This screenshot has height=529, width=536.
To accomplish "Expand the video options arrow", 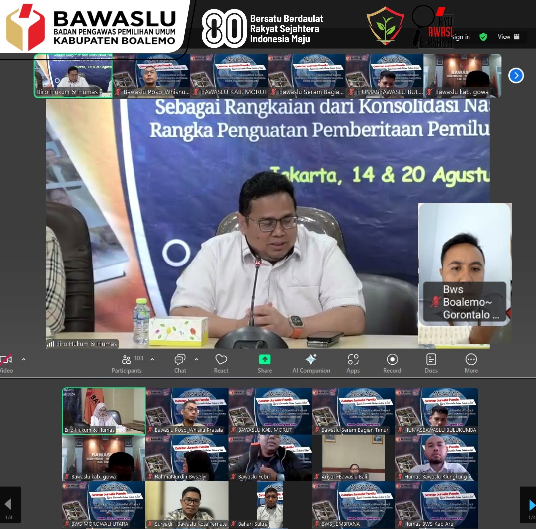I will (x=24, y=359).
